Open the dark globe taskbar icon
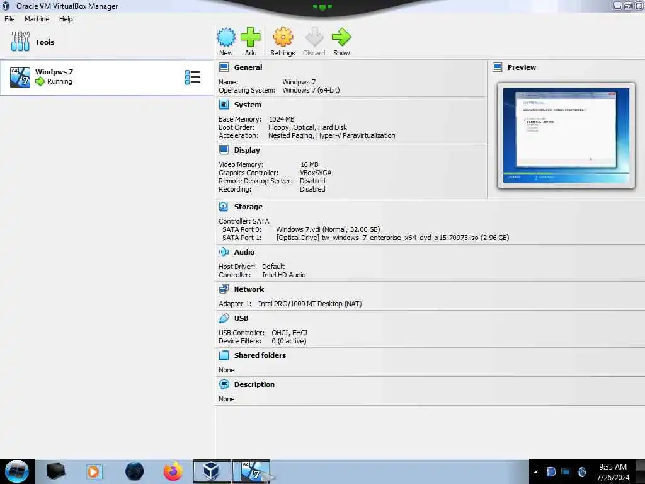 point(135,471)
